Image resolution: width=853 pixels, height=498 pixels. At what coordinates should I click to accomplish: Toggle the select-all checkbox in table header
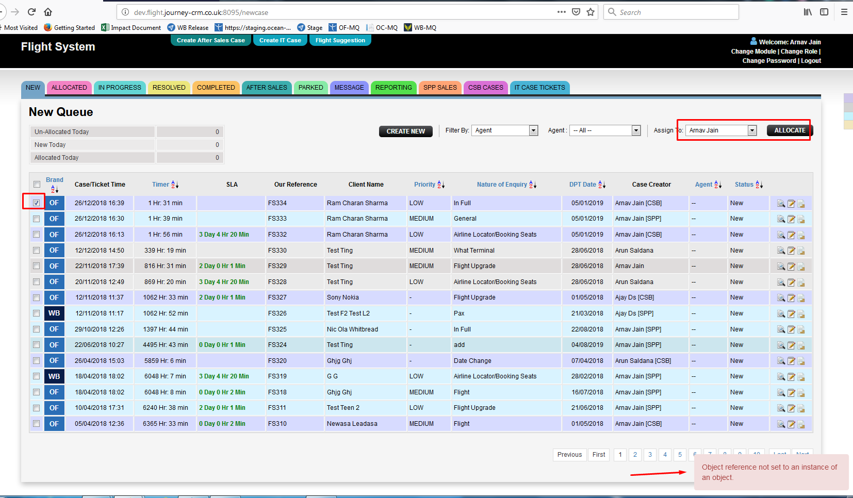click(37, 185)
